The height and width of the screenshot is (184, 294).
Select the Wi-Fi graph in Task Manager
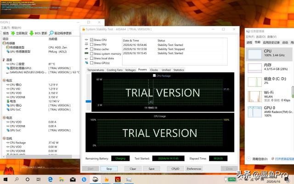[x=254, y=97]
